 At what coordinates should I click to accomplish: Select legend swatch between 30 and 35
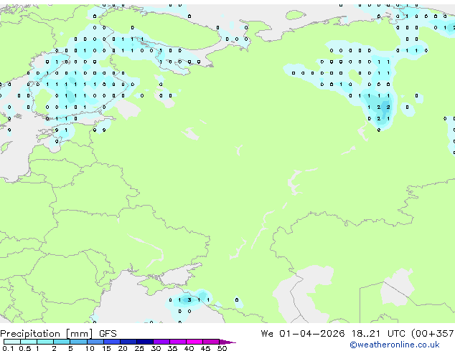pos(161,342)
